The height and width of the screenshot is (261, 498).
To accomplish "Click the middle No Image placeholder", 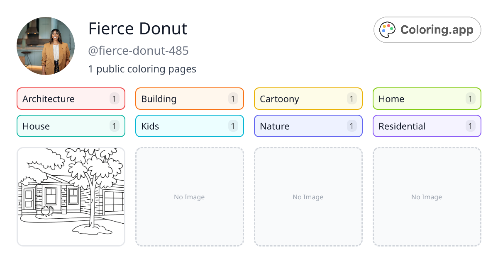I will pyautogui.click(x=308, y=197).
